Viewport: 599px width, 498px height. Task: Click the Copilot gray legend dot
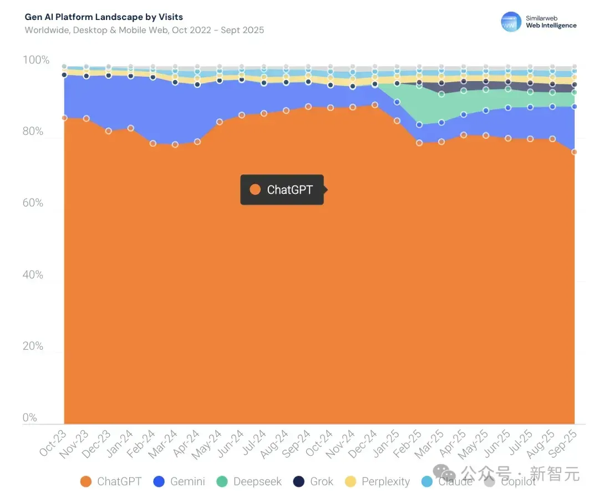click(489, 481)
